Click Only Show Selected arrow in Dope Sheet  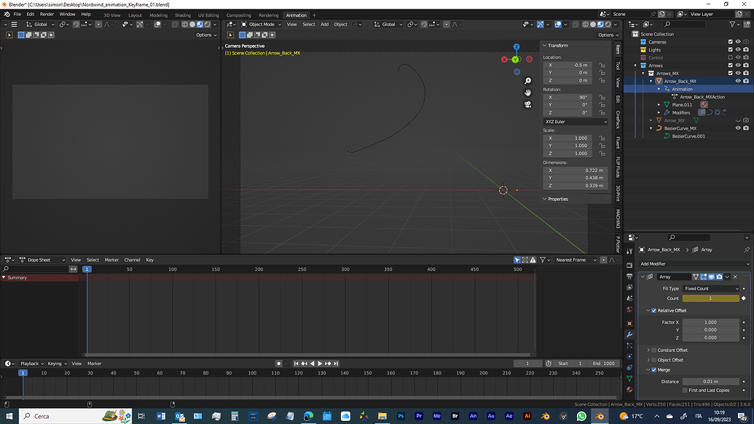click(x=517, y=260)
